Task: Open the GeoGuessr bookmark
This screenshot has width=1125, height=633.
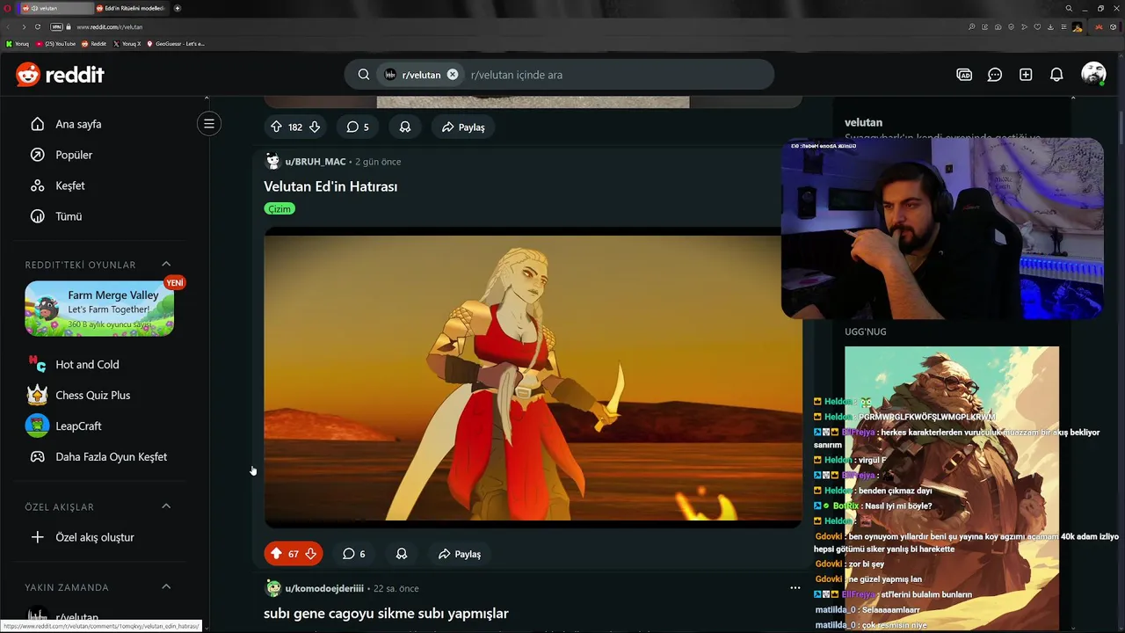Action: pos(176,44)
